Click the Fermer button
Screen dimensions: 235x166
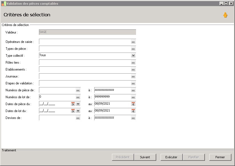[220, 157]
